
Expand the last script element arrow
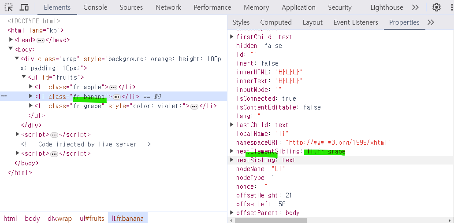(x=18, y=153)
